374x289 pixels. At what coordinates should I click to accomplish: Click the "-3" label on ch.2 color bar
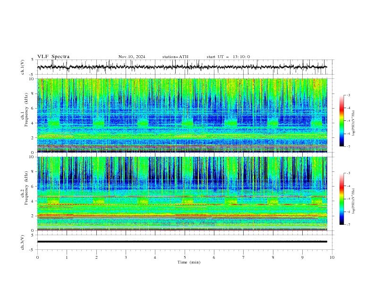point(348,173)
